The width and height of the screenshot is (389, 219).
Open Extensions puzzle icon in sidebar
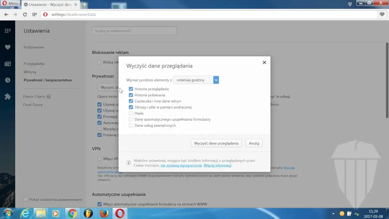(8, 97)
